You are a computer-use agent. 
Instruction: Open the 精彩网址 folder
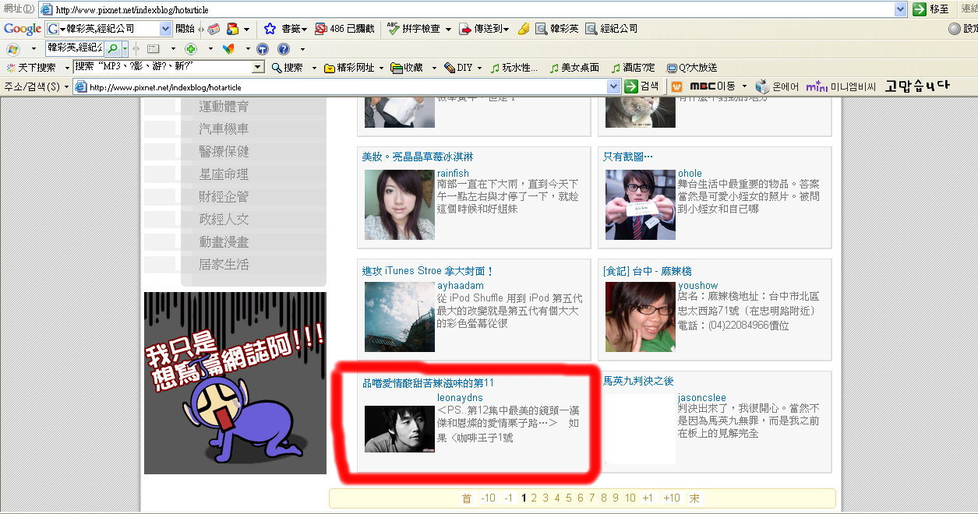[x=349, y=68]
